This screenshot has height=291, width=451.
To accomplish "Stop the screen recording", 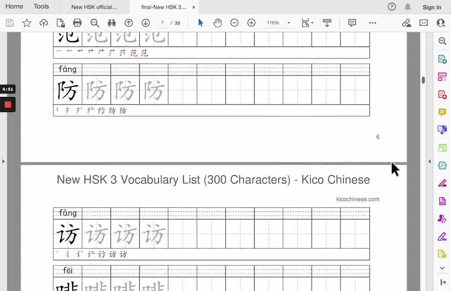I will click(x=8, y=105).
